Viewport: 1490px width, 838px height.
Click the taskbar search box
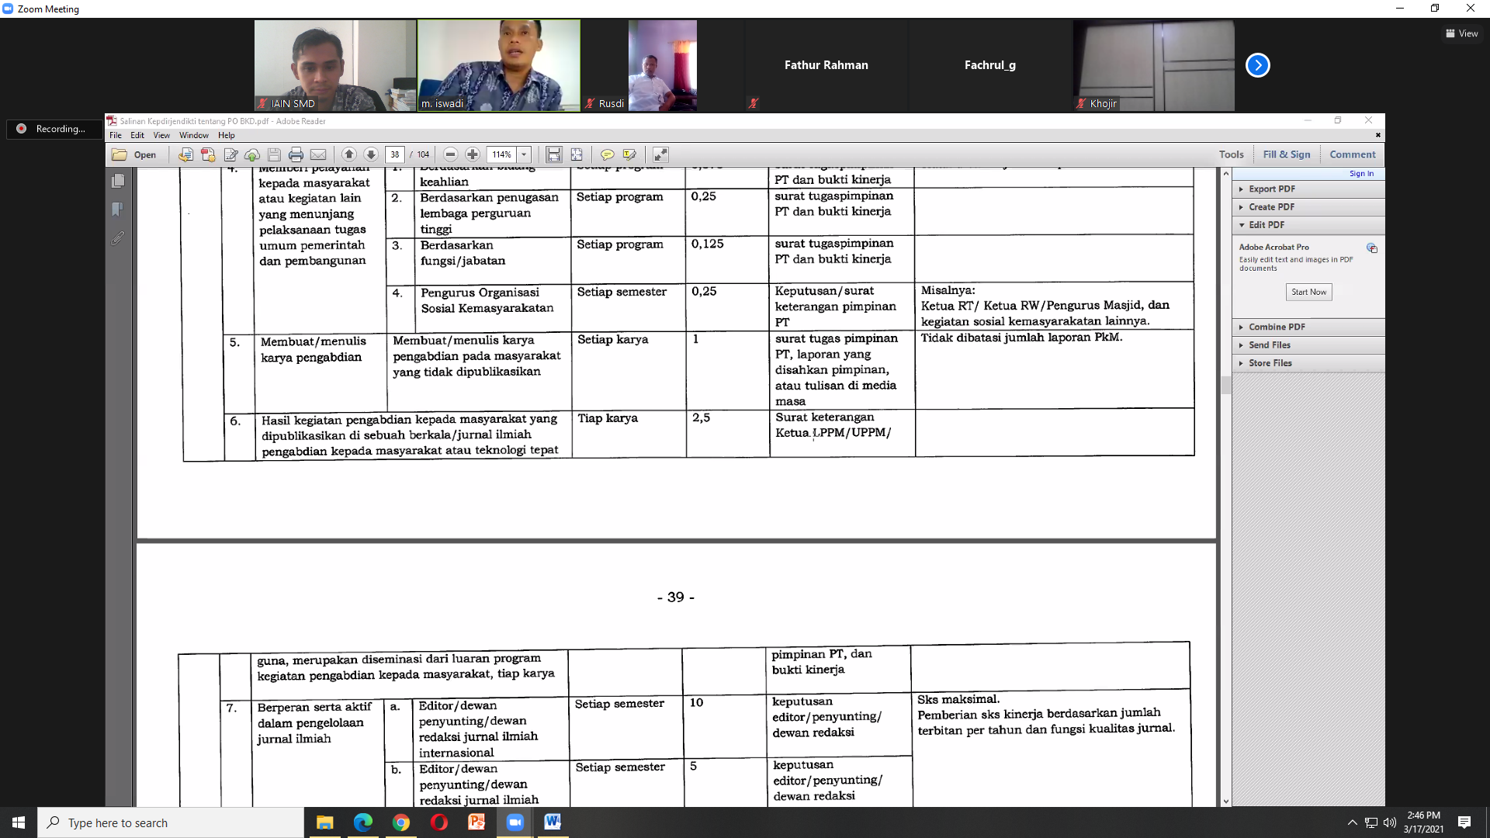(171, 822)
